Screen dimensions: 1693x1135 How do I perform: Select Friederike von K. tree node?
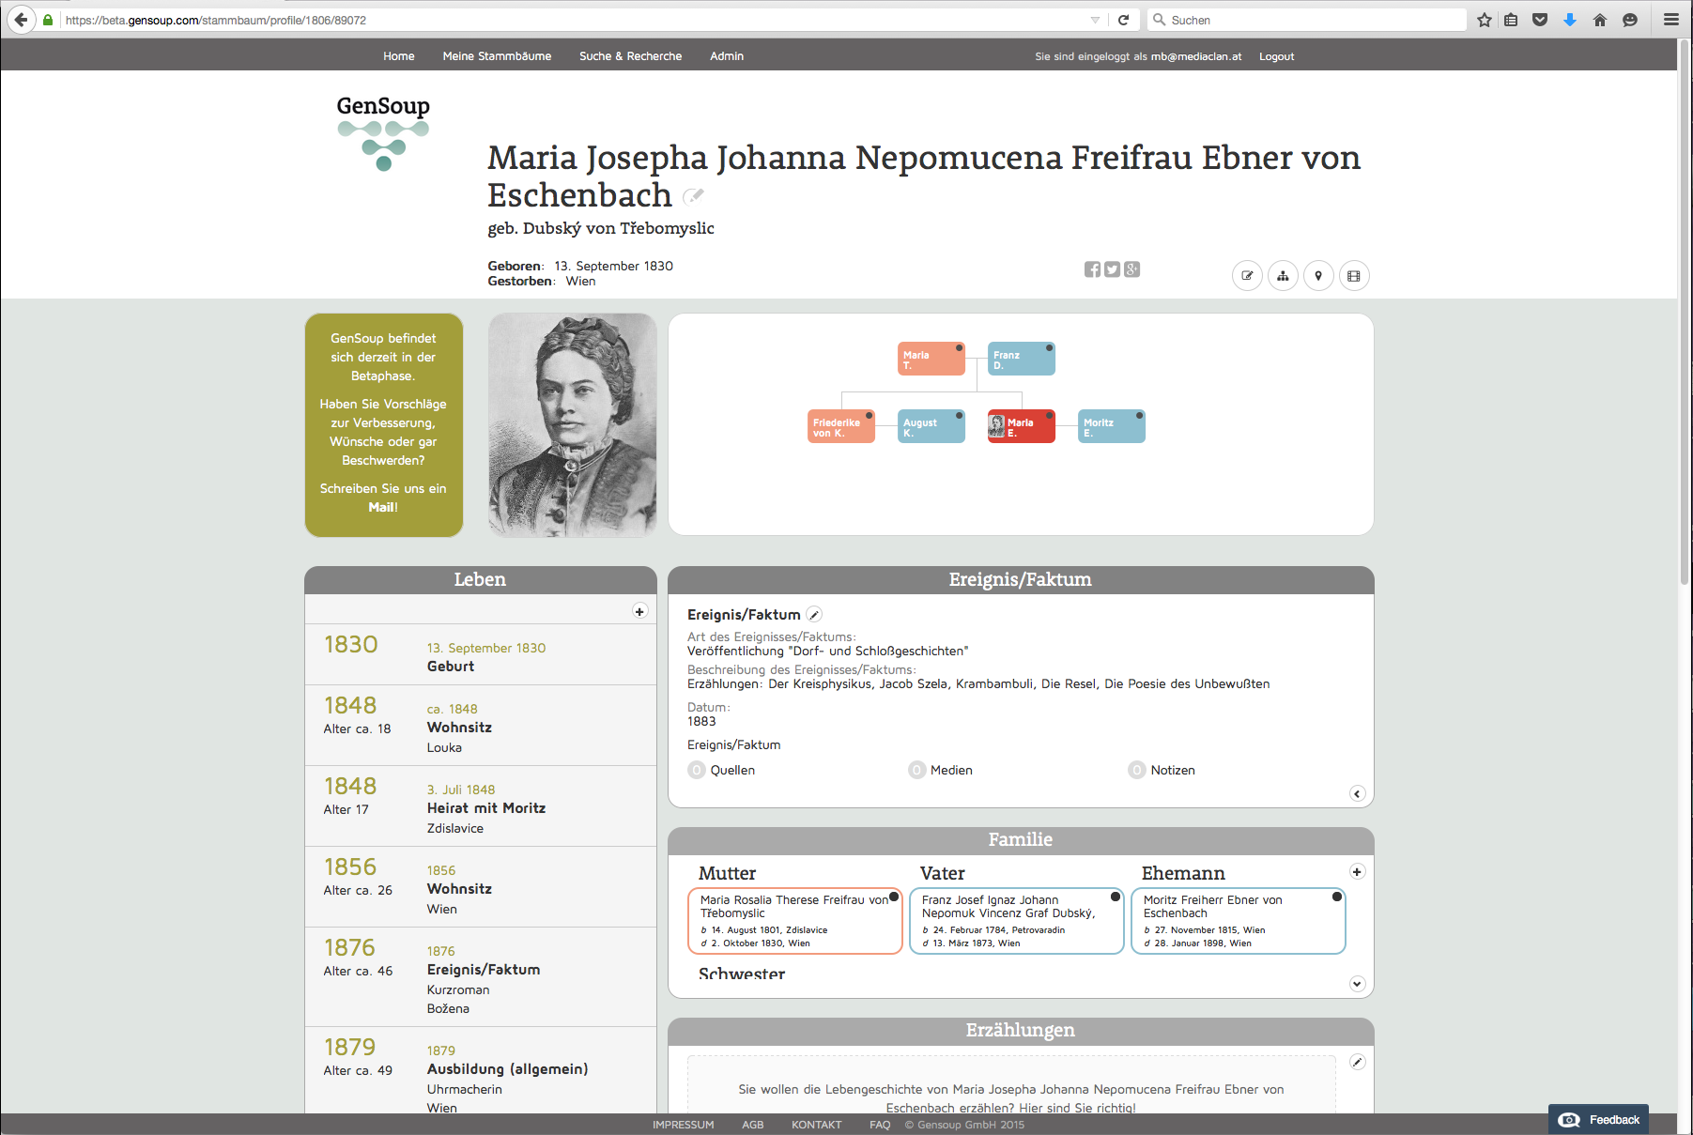(x=840, y=426)
